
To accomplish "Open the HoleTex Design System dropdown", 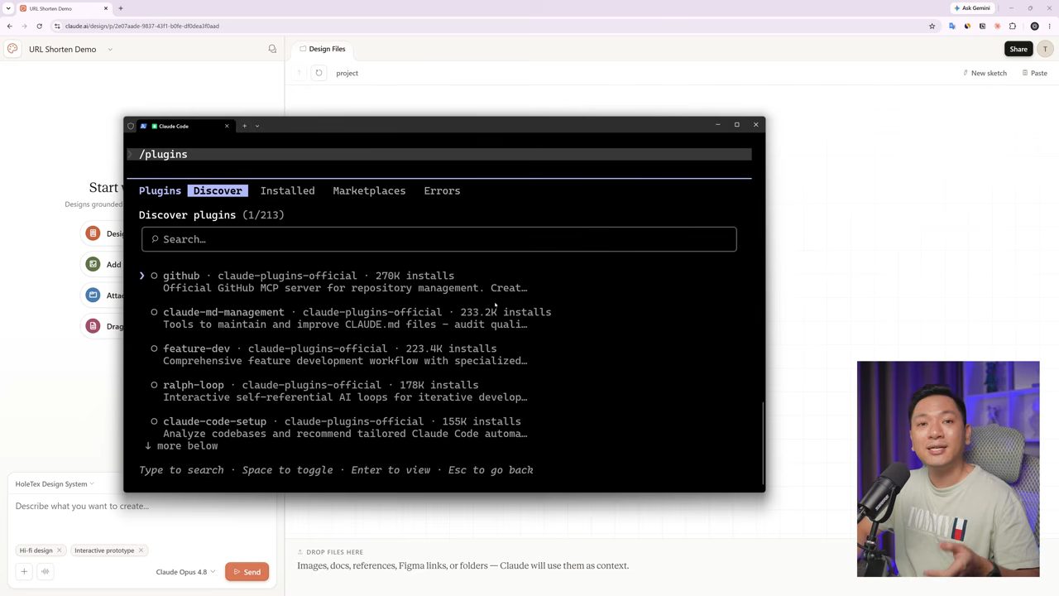I will click(55, 483).
